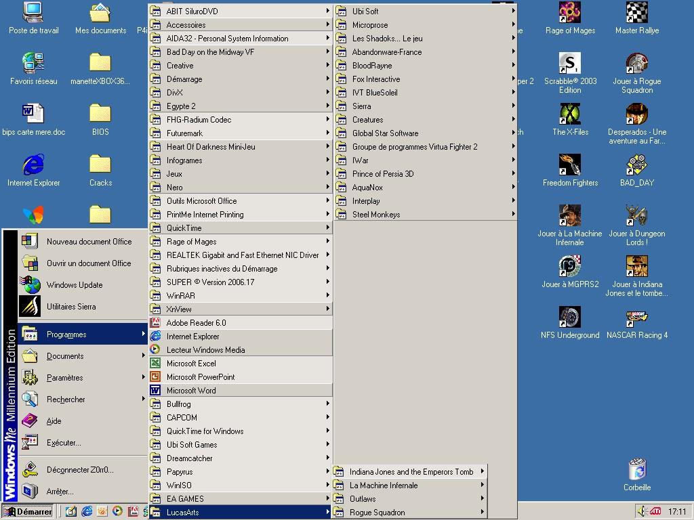Viewport: 694px width, 520px height.
Task: Expand the Rogue Squadron submenu under LucasArts
Action: tap(410, 513)
